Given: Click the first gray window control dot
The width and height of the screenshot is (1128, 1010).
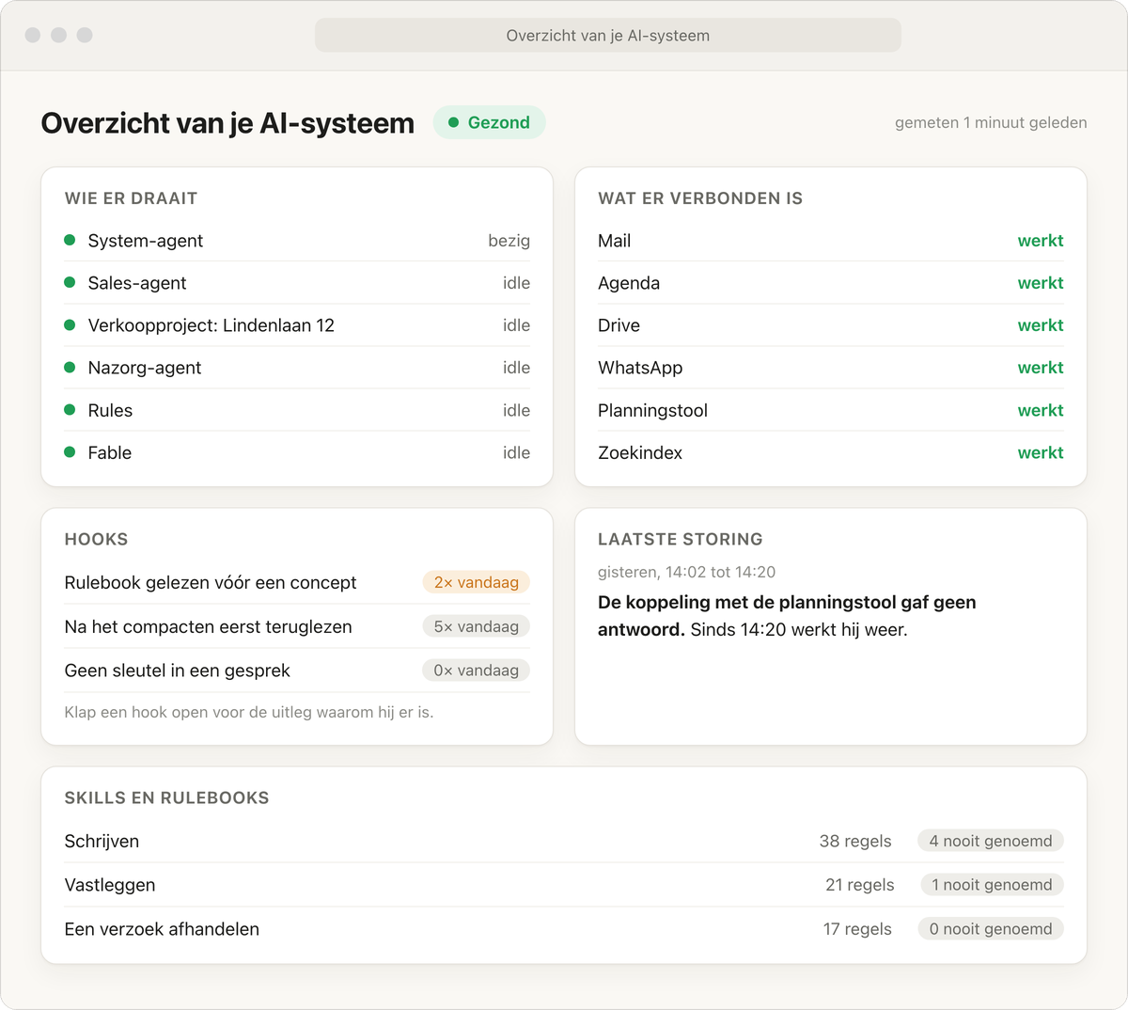Looking at the screenshot, I should tap(33, 35).
